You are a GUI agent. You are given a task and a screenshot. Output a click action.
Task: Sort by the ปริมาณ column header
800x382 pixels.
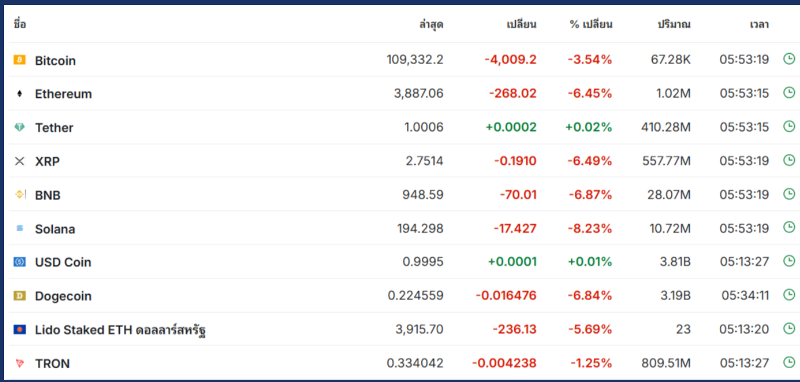pyautogui.click(x=674, y=25)
